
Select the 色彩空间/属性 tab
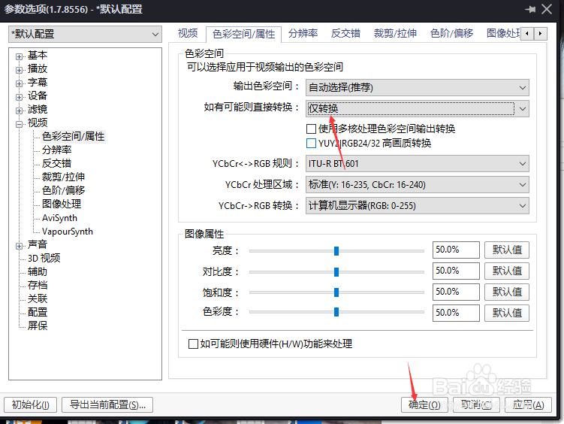tap(243, 34)
